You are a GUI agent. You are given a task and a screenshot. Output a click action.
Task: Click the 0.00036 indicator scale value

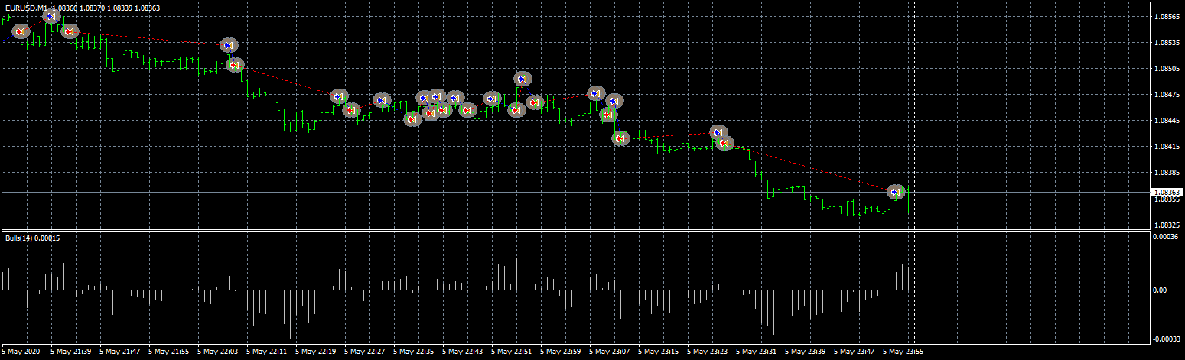[1166, 237]
